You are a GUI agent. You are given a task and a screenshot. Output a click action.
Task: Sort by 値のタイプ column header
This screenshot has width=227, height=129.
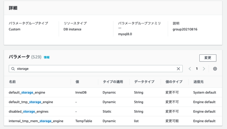coord(174,82)
